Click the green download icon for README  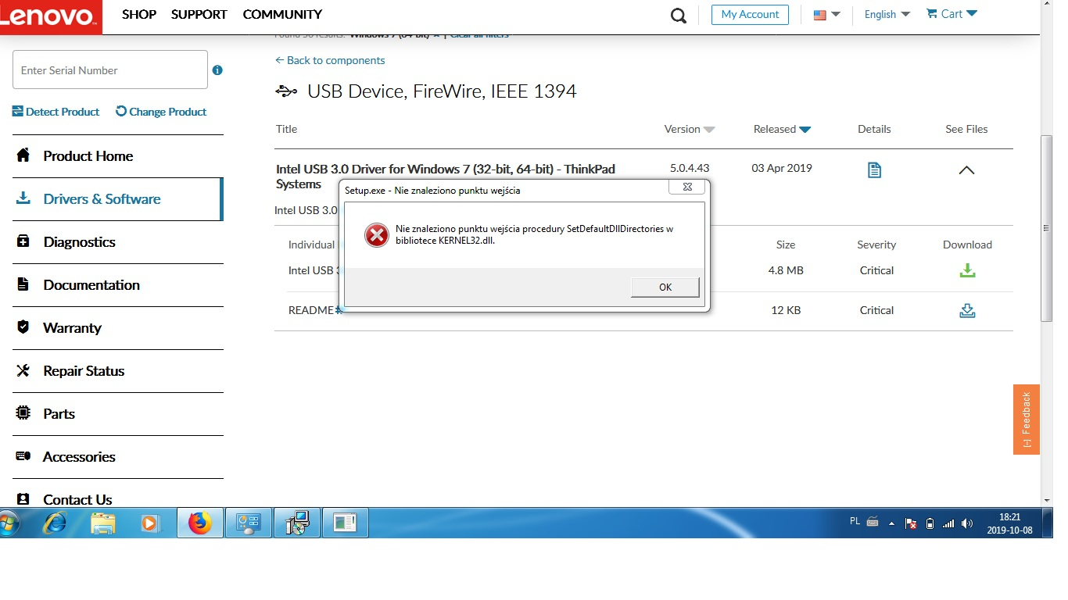click(967, 310)
